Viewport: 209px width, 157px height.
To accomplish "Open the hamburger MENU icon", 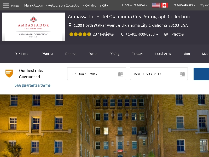I will pos(6,5).
